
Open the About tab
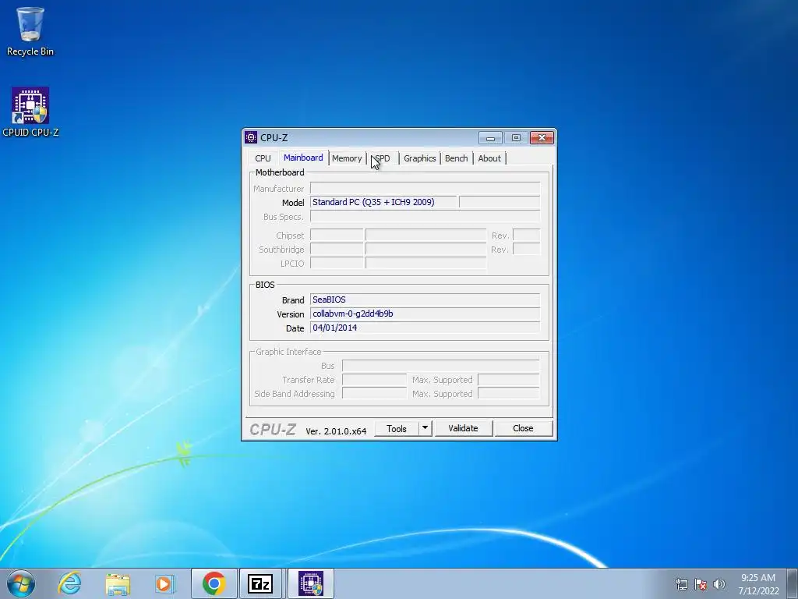click(x=489, y=158)
